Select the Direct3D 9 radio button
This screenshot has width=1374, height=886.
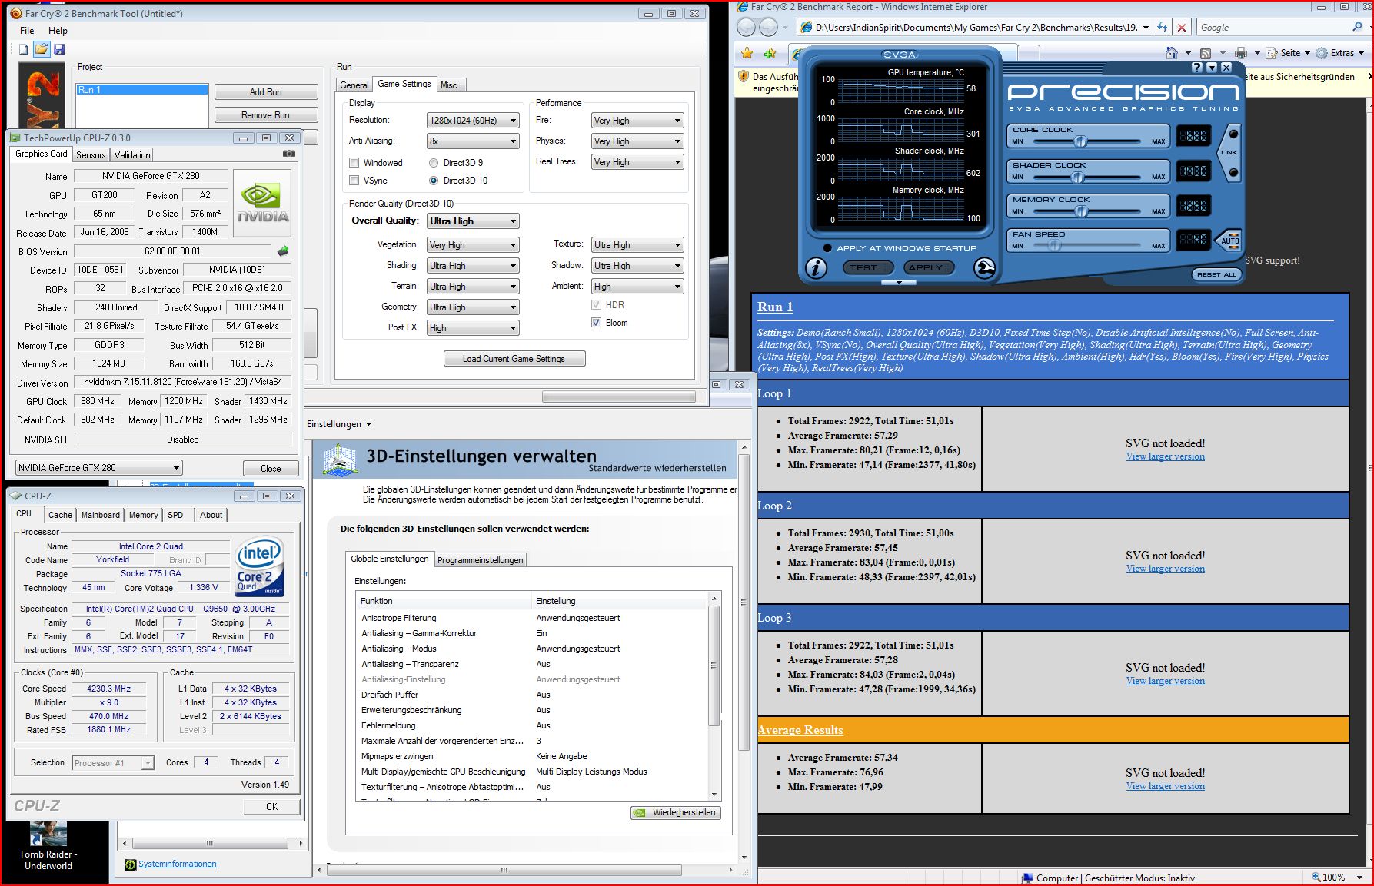pos(434,163)
